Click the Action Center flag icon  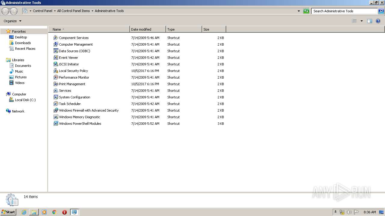356,212
